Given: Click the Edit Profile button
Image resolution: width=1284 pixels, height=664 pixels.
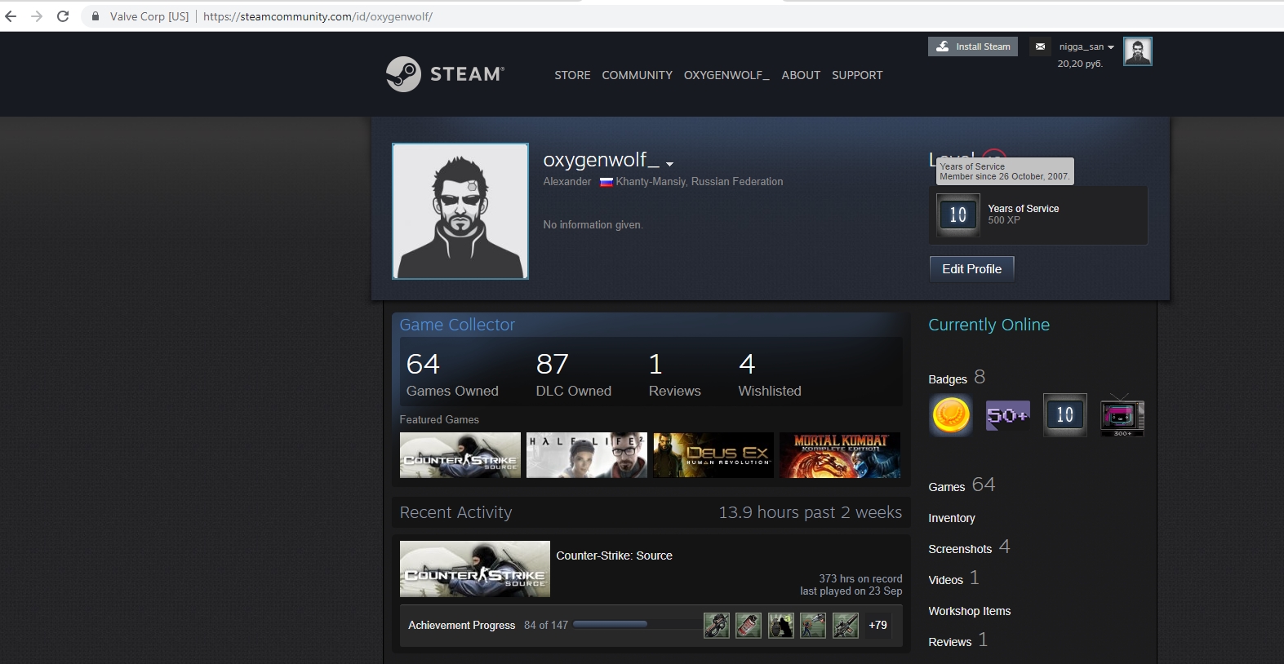Looking at the screenshot, I should [971, 269].
